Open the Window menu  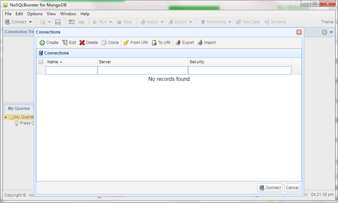point(68,14)
